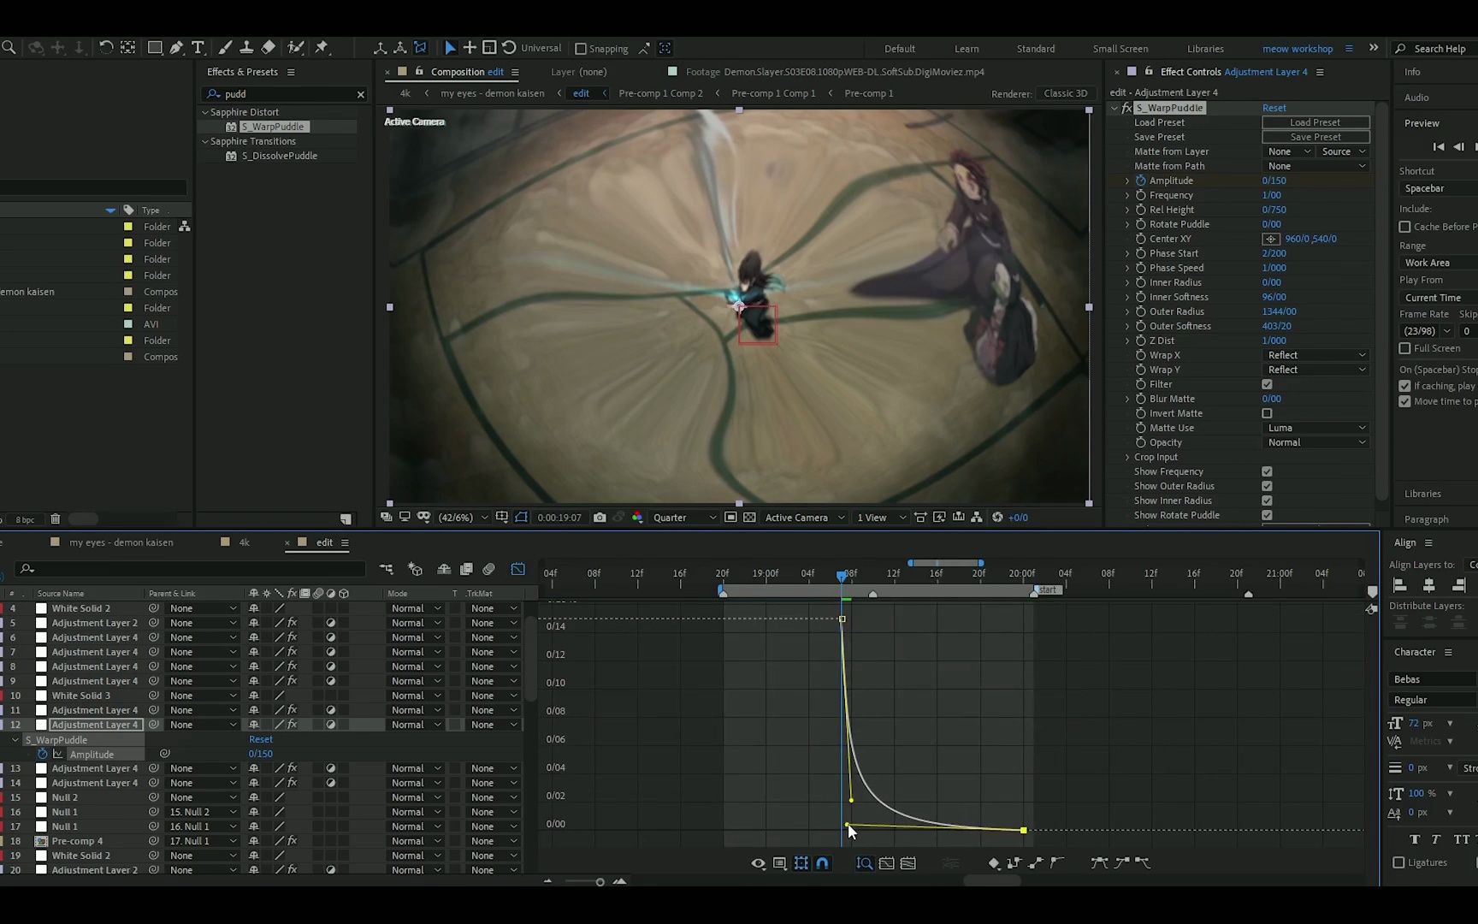The image size is (1478, 924).
Task: Click Pre-comp 1 breadcrumb in comp viewer
Action: [868, 93]
